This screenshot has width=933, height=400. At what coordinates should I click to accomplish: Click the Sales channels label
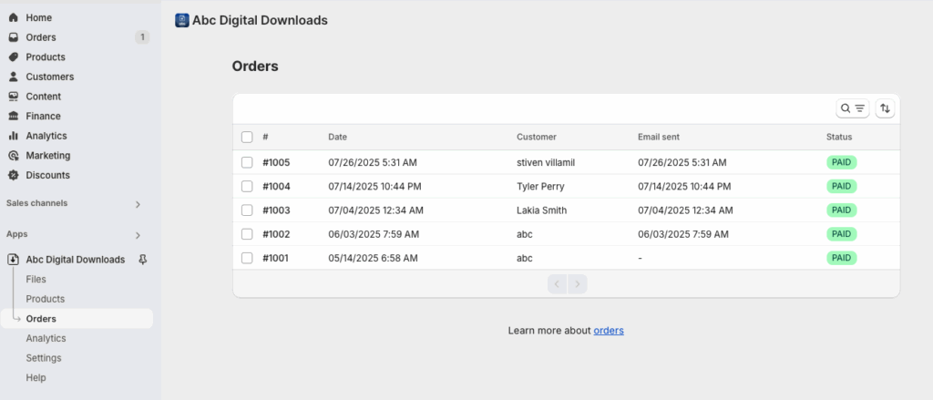[x=36, y=203]
